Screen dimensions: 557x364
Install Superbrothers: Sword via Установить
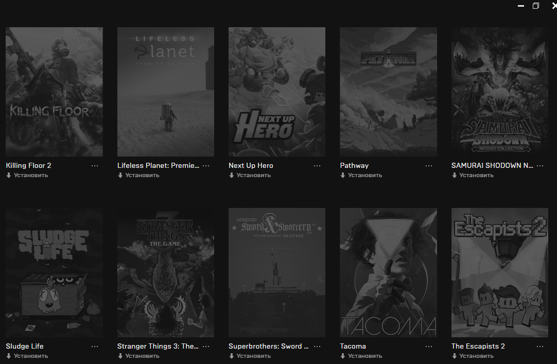[x=250, y=356]
